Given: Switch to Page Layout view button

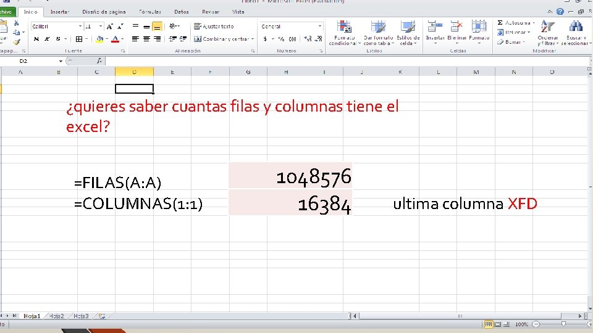Looking at the screenshot, I should [x=498, y=324].
